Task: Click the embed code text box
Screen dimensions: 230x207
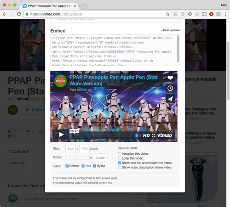Action: [x=115, y=50]
